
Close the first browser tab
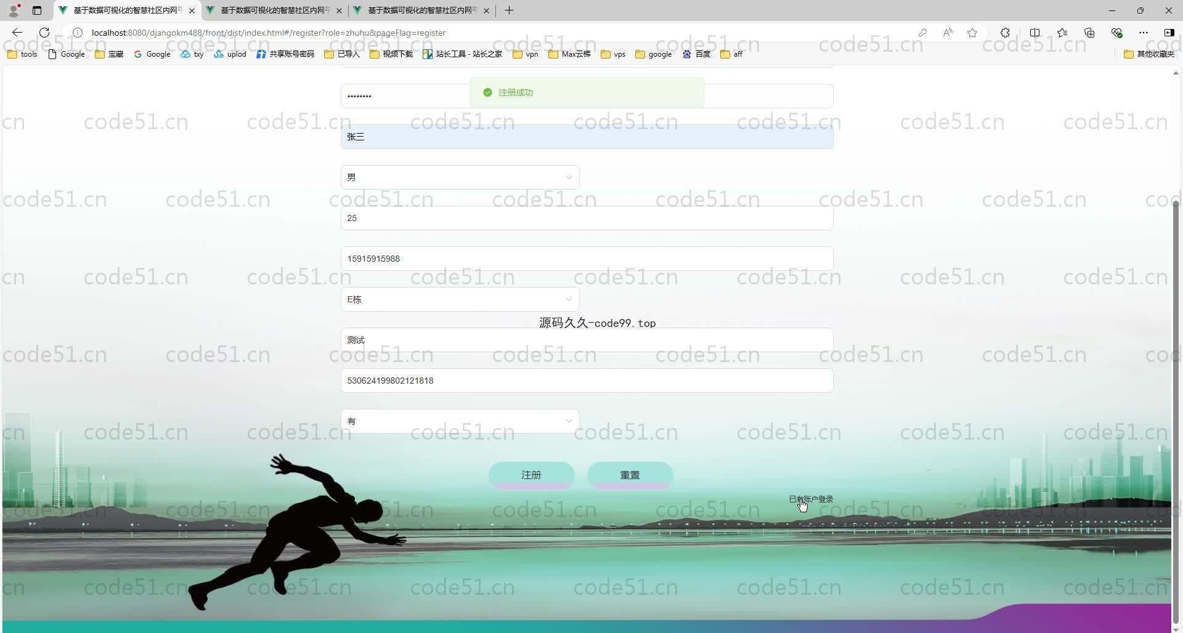coord(192,10)
